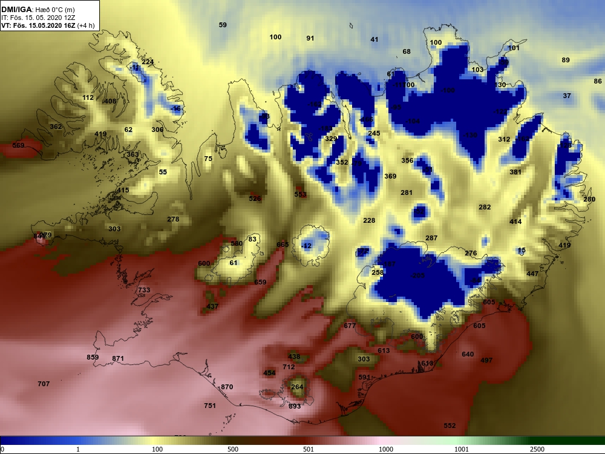605x454 pixels.
Task: Click the map value '356'
Action: pos(407,160)
